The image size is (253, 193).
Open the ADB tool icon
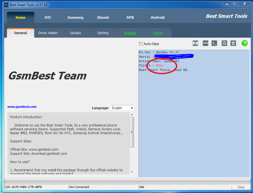click(x=206, y=43)
